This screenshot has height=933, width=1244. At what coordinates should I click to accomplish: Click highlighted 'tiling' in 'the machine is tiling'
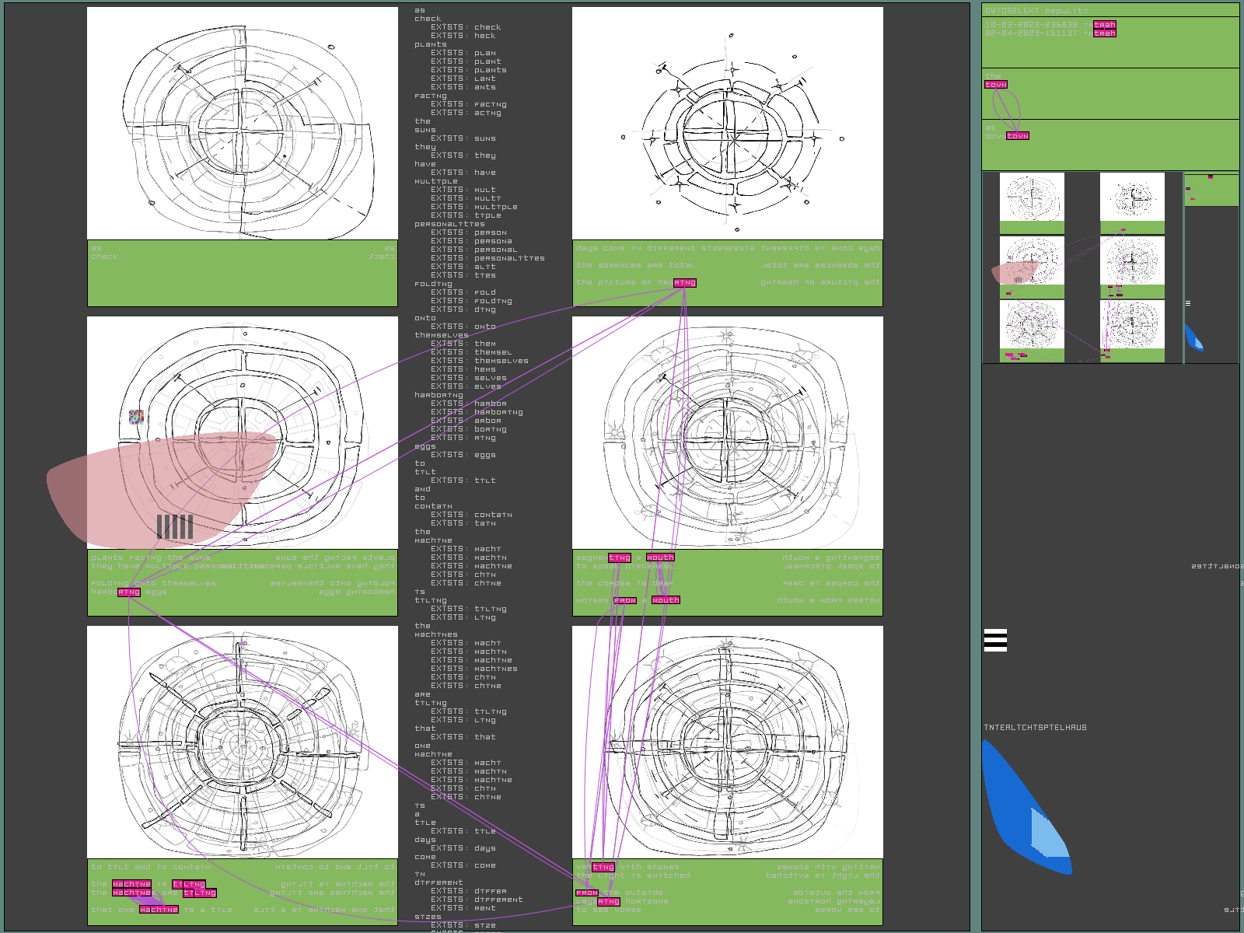tap(189, 884)
